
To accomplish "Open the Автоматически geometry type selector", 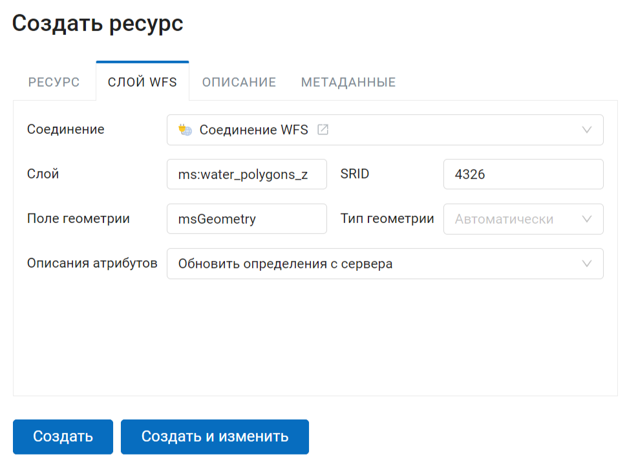I will tap(523, 219).
